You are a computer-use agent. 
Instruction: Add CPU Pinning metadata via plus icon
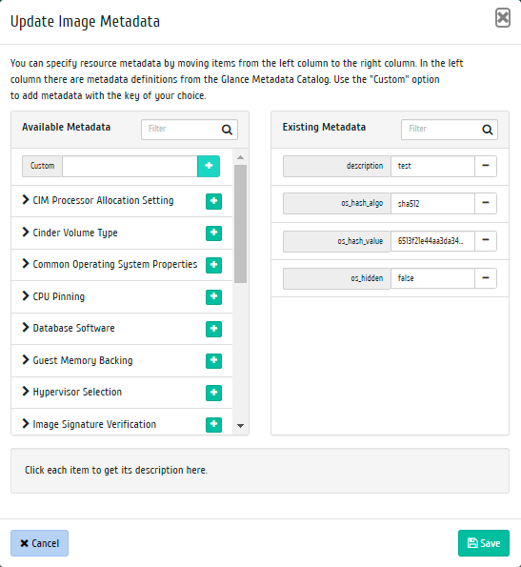coord(213,296)
